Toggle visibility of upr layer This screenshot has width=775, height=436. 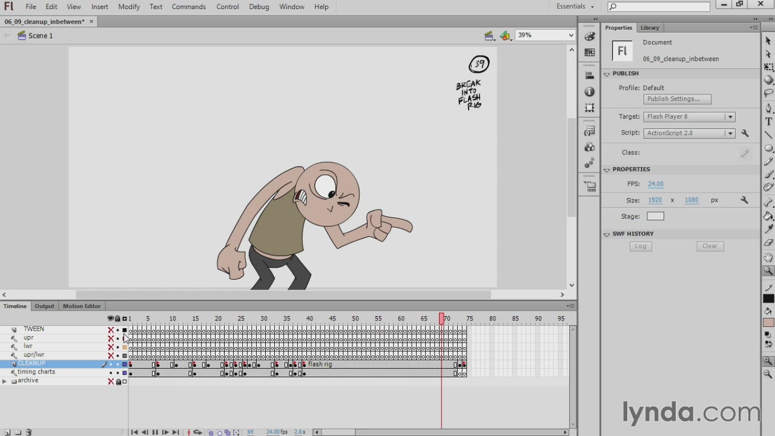pyautogui.click(x=111, y=339)
